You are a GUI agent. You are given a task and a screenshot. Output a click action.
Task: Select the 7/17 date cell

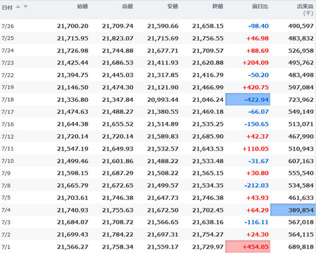8,112
